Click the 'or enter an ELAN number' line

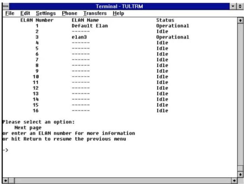click(x=69, y=133)
